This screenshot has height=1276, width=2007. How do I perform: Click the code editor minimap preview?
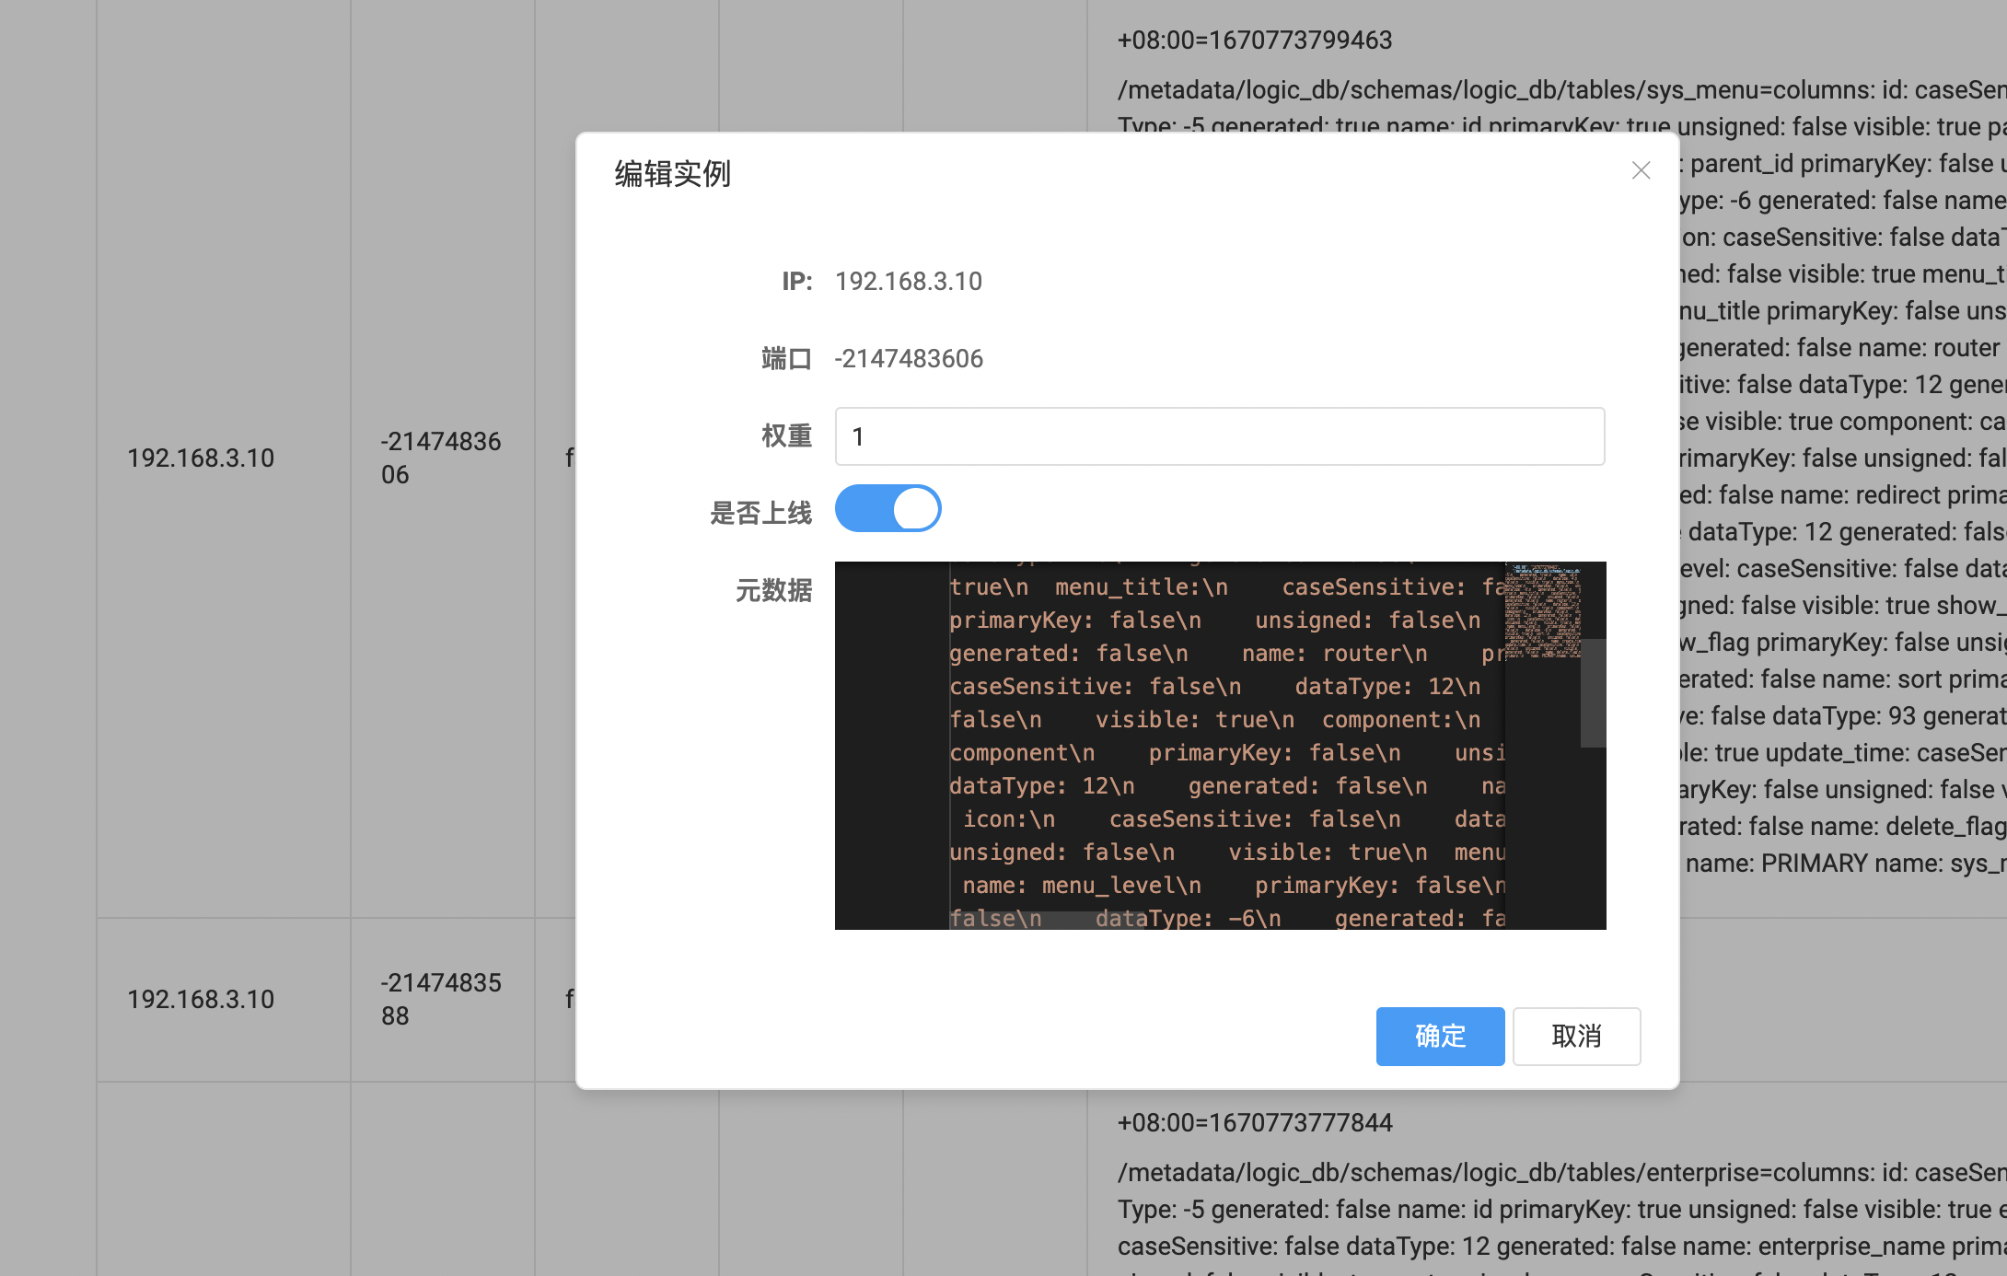tap(1543, 609)
